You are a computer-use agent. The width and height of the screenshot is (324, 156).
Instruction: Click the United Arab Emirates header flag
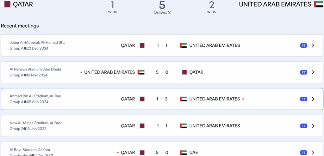pyautogui.click(x=318, y=4)
